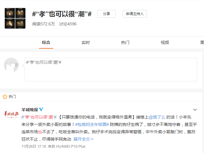Click the 羊城晚报 account avatar logo
The image size is (204, 153).
click(11, 113)
